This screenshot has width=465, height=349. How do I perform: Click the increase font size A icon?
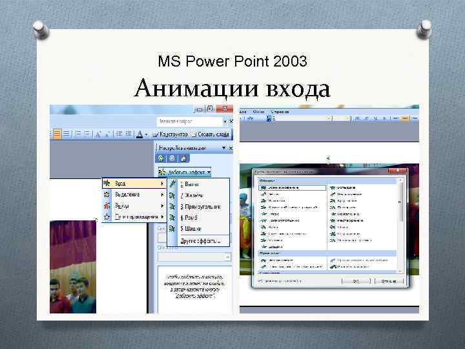click(98, 134)
